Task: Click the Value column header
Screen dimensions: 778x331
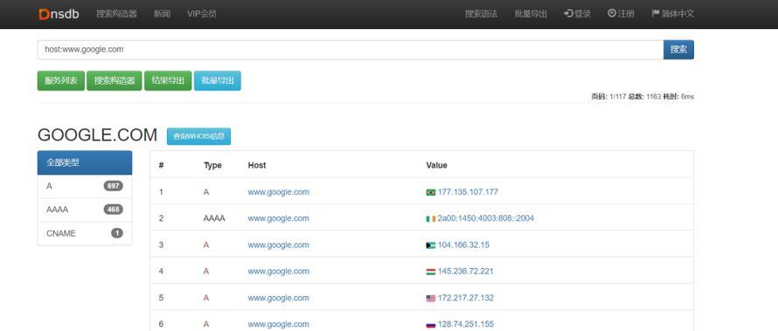Action: tap(436, 166)
